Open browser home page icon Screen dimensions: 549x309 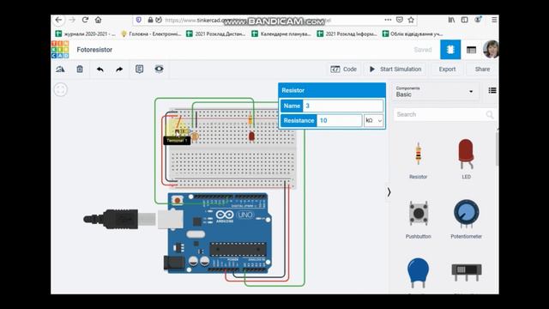99,20
